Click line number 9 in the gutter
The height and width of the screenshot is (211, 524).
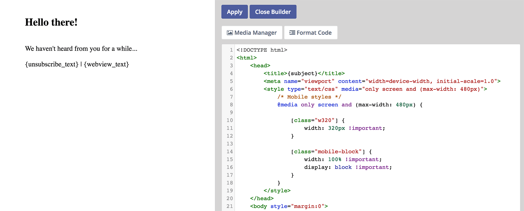(x=231, y=112)
